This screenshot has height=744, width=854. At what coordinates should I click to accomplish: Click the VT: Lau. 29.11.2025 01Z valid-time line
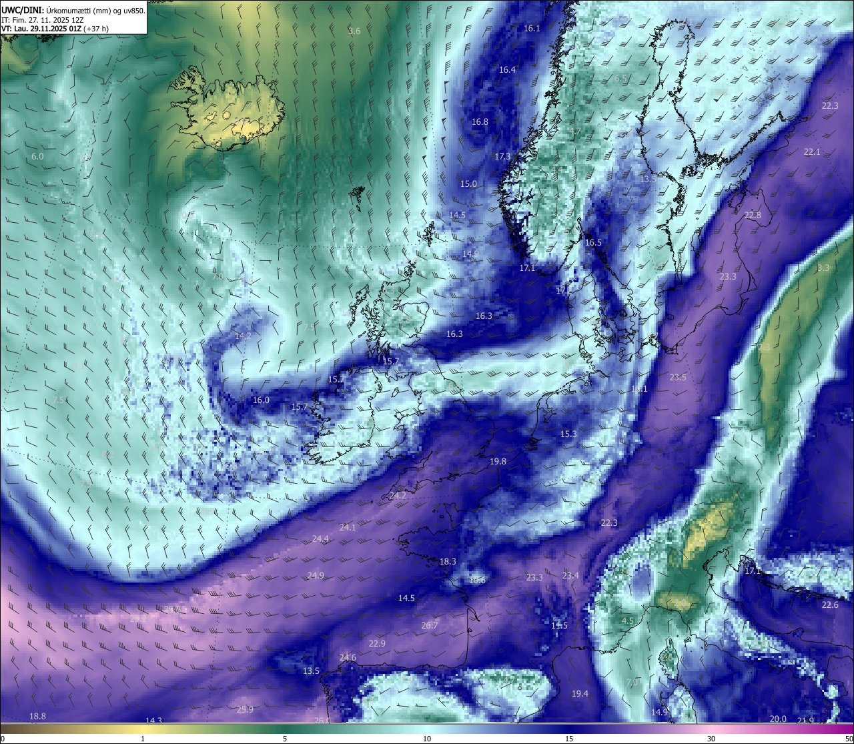point(55,29)
